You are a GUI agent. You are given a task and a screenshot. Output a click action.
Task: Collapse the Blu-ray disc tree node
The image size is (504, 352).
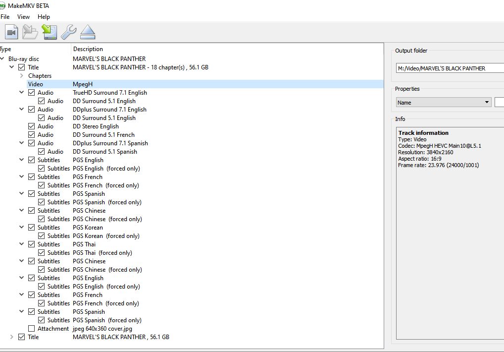coord(2,59)
